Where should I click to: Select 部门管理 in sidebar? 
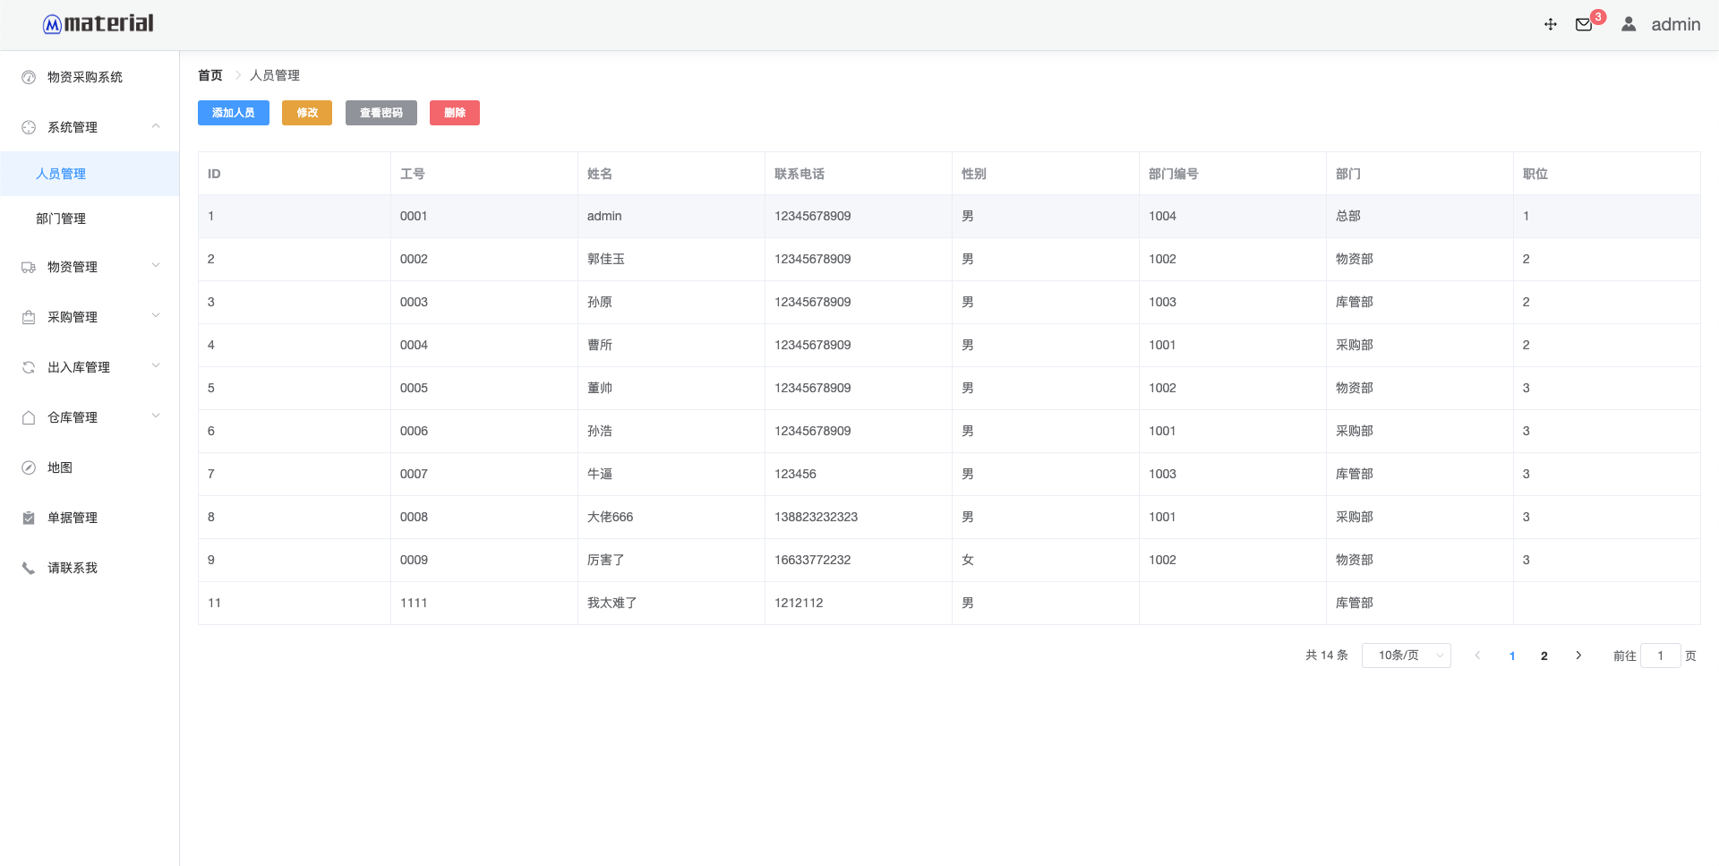(90, 219)
